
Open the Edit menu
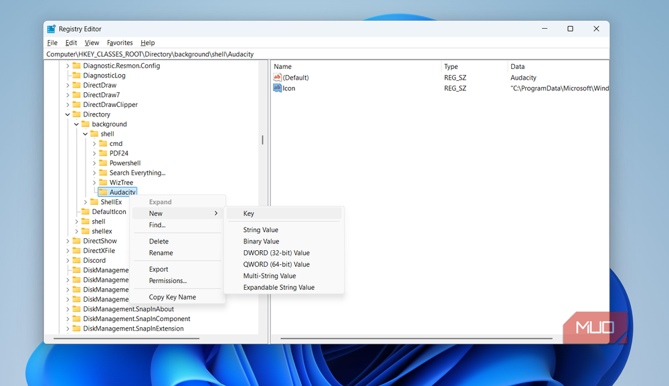tap(71, 43)
